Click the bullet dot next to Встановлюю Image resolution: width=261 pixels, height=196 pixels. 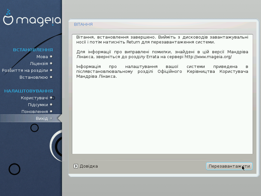[51, 77]
